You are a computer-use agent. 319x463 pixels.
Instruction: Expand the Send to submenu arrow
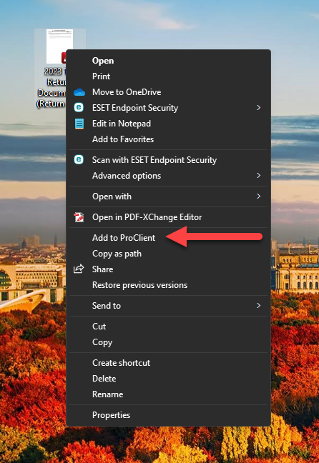(259, 305)
